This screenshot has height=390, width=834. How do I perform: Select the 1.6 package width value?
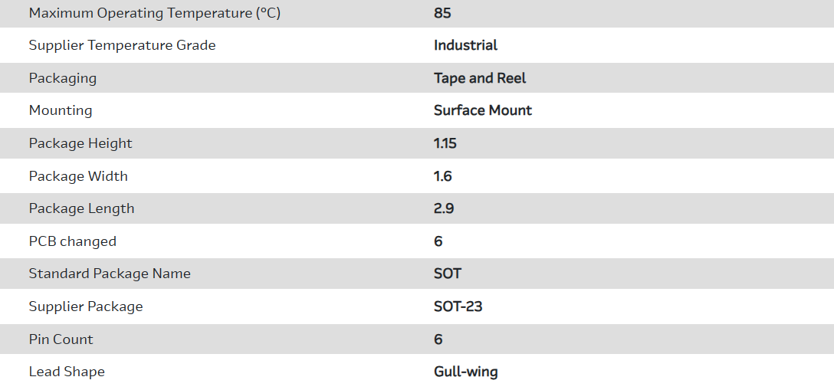click(443, 176)
